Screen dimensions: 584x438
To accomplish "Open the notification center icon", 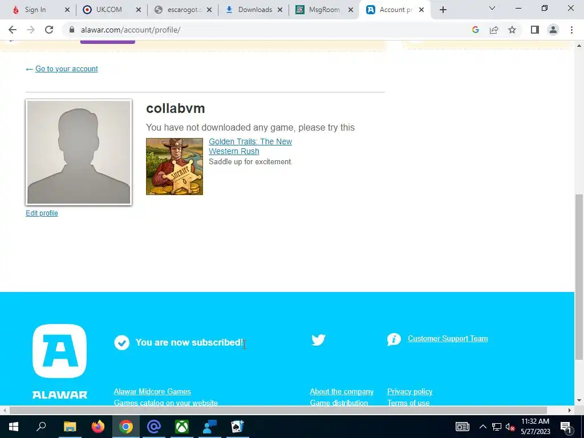I will click(566, 427).
